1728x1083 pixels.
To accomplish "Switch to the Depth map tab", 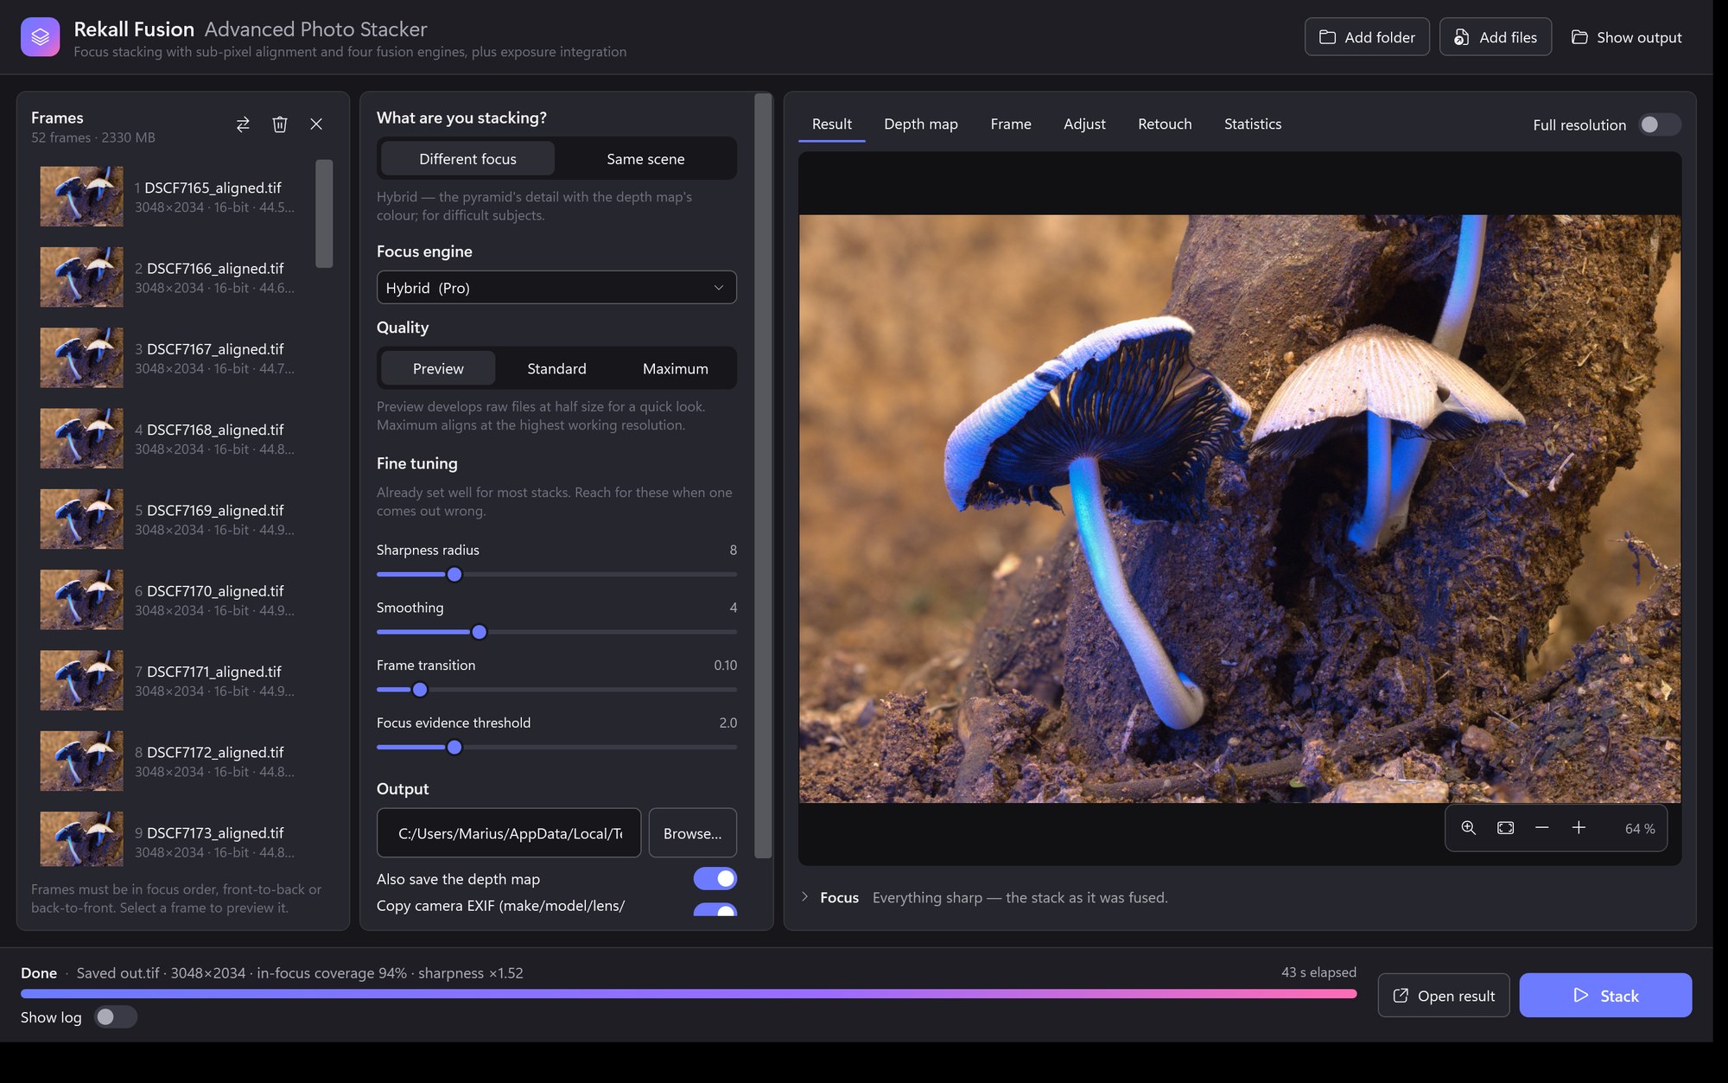I will click(921, 124).
